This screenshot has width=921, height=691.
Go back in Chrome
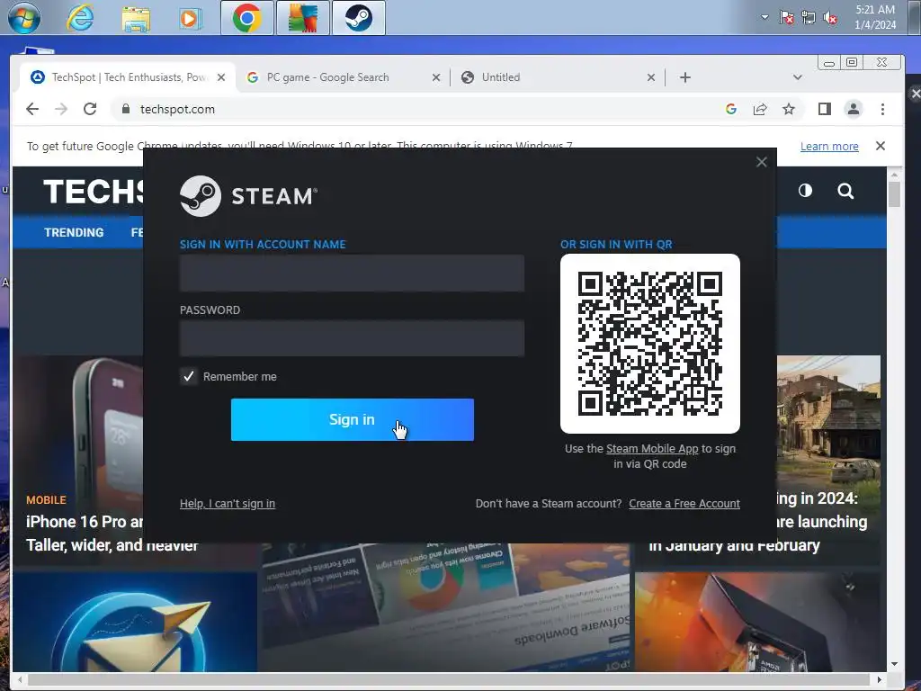click(32, 109)
